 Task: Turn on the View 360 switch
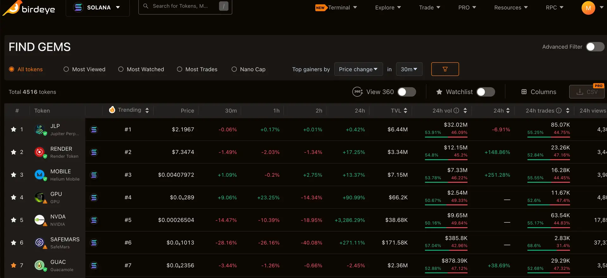(407, 92)
